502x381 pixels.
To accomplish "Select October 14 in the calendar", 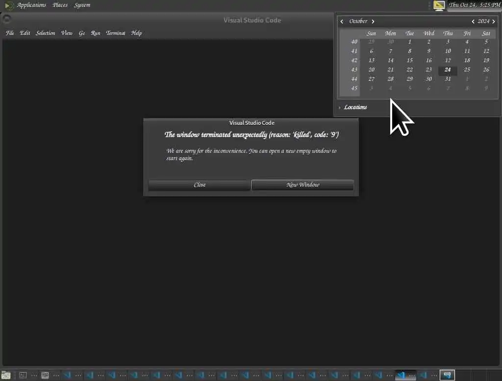I will 391,60.
